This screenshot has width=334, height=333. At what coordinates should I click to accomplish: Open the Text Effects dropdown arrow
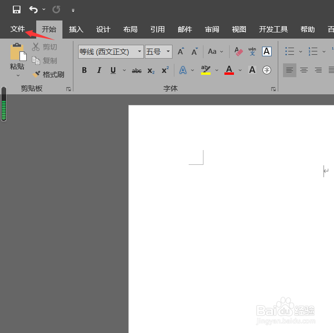click(192, 70)
